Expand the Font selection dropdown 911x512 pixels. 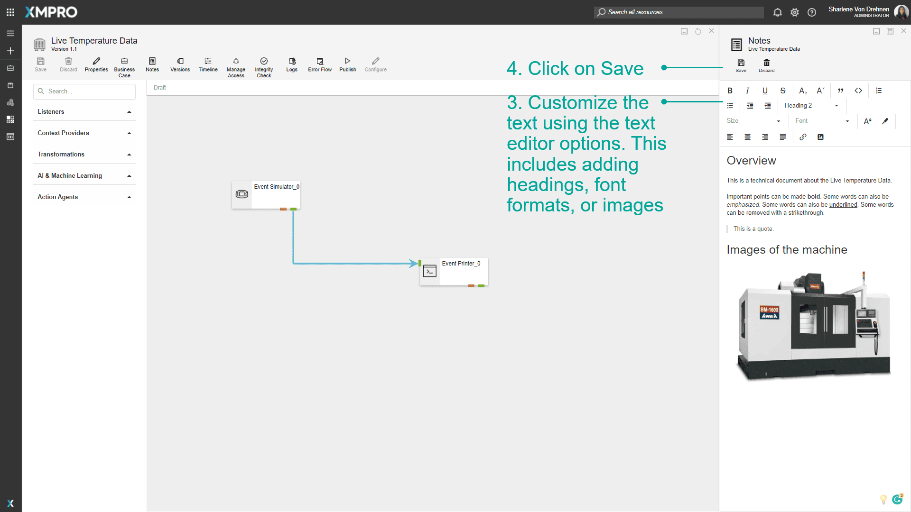click(822, 121)
